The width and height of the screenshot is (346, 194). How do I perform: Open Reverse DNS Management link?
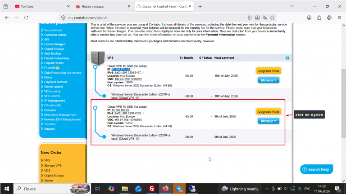(x=62, y=119)
